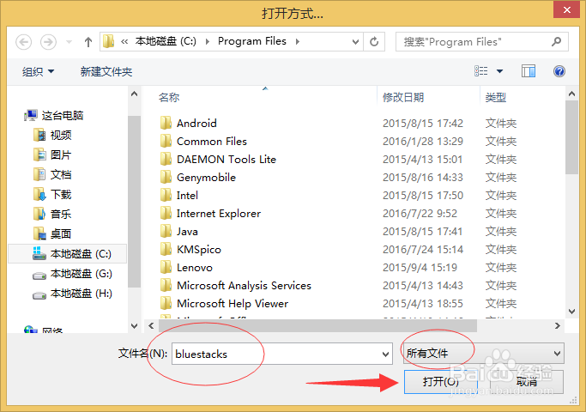The height and width of the screenshot is (412, 586).
Task: Select 本地磁盘 (G:) in navigation pane
Action: (72, 274)
